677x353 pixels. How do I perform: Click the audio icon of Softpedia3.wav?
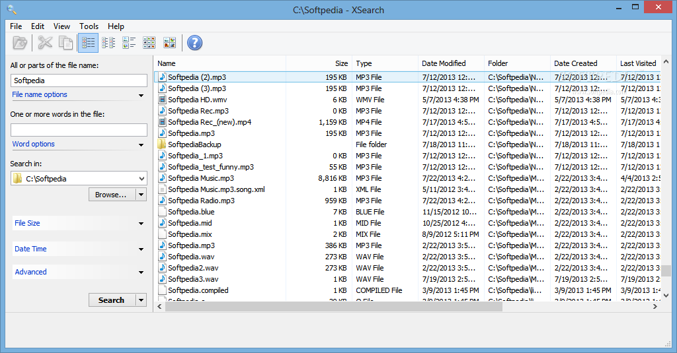click(x=163, y=278)
